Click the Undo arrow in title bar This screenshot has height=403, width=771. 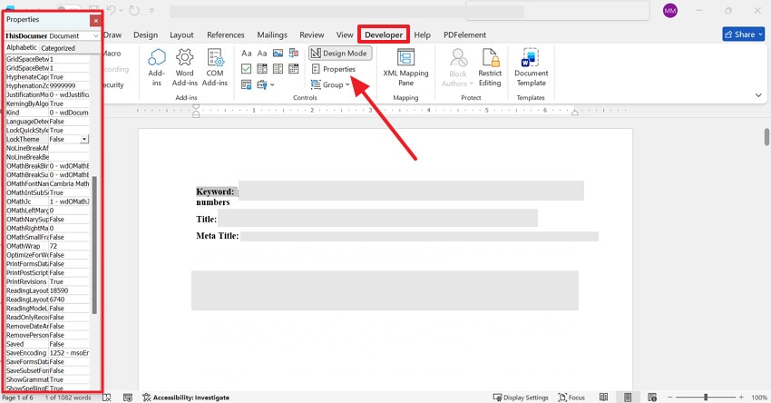coord(112,10)
